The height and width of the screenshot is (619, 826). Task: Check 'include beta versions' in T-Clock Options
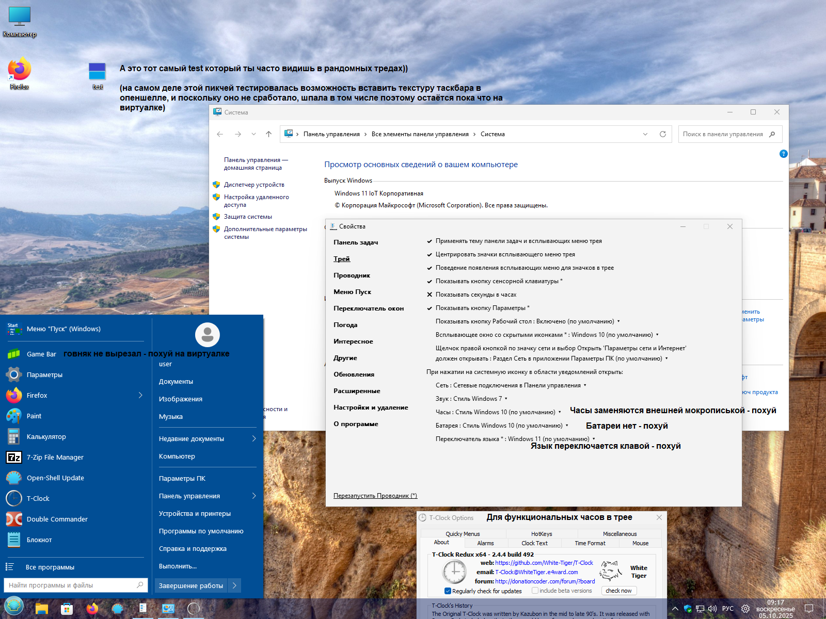click(x=535, y=591)
